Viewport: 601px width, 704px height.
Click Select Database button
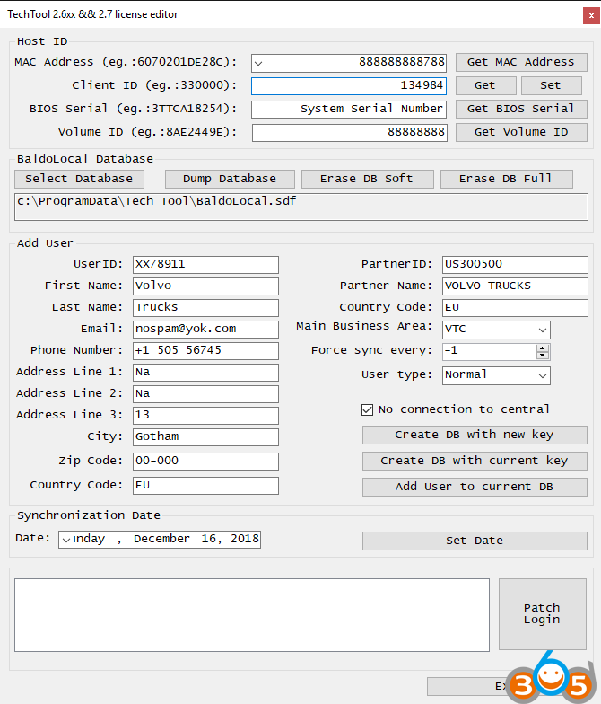pos(79,179)
